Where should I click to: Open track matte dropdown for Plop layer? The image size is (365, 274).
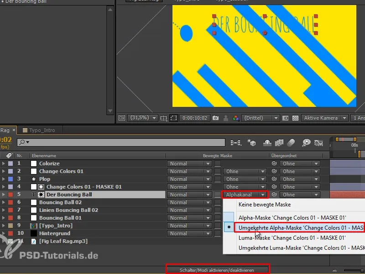[245, 179]
